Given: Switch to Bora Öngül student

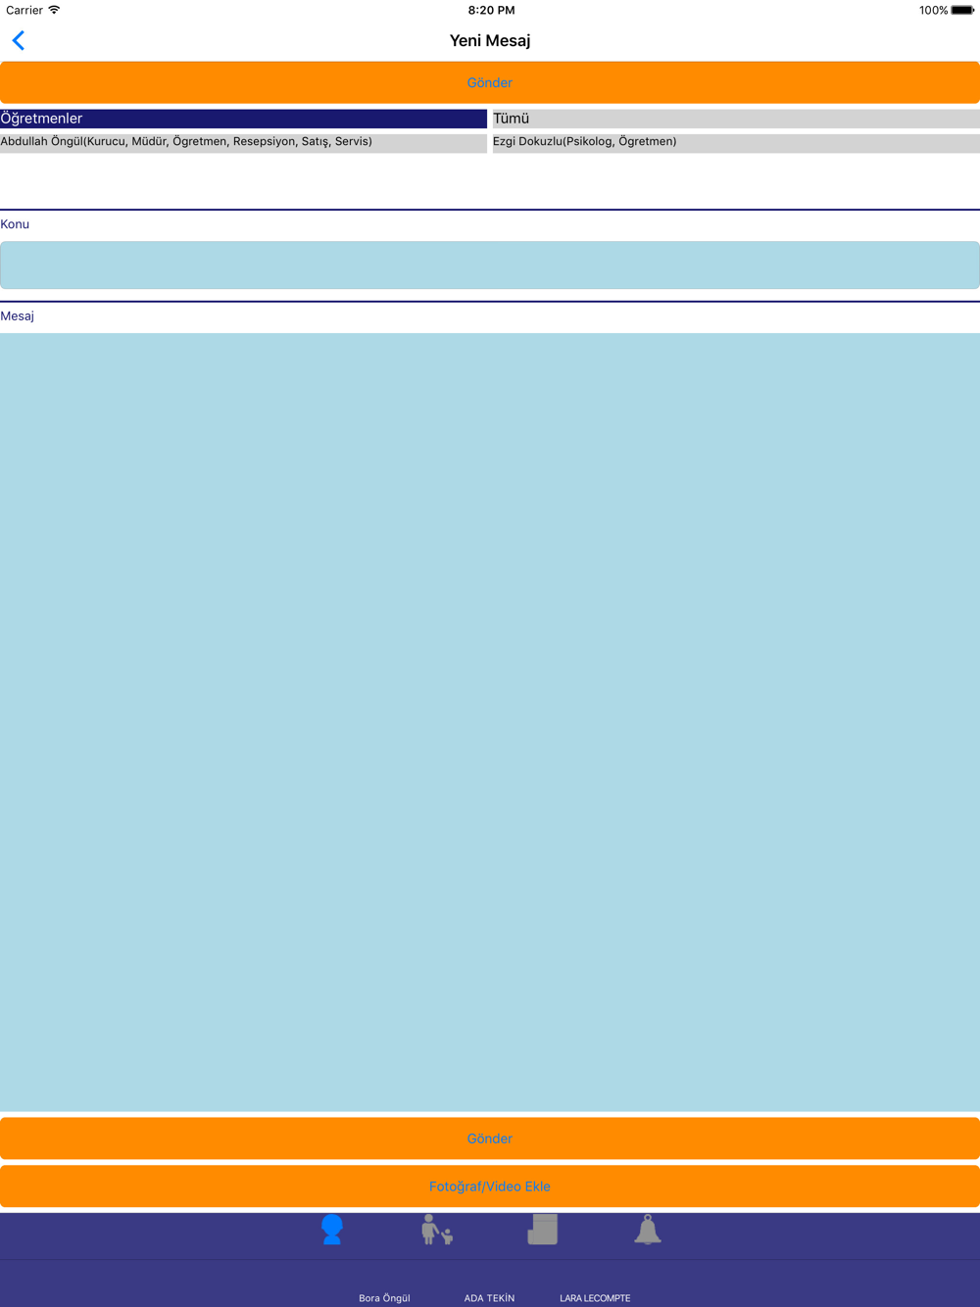Looking at the screenshot, I should (384, 1297).
